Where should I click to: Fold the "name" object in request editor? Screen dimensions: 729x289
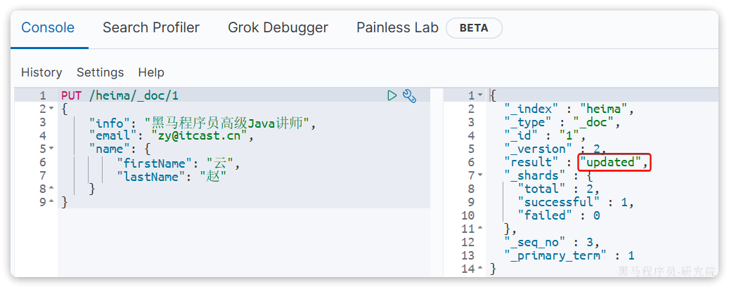click(52, 149)
